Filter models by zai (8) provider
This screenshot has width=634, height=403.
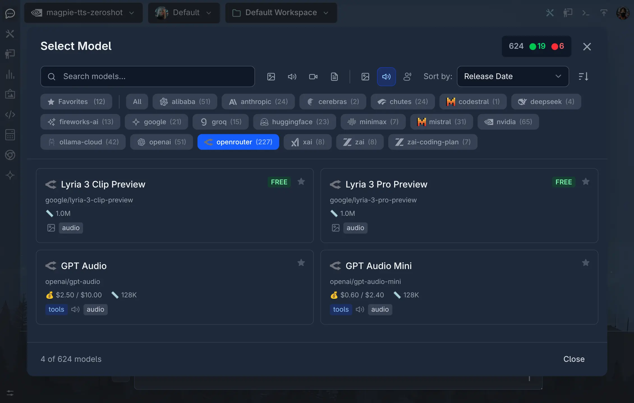360,142
